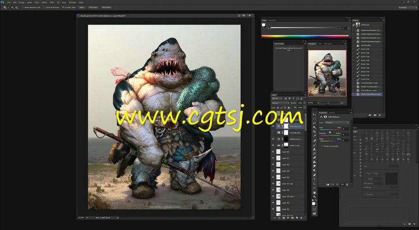The width and height of the screenshot is (419, 230).
Task: Click the foreground color swatch in Color panel
Action: tap(263, 25)
